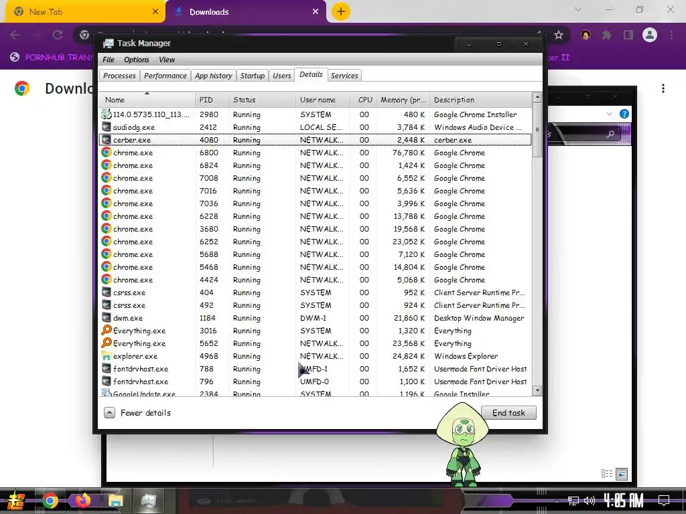Click the fontdrvhost.exe icon with PID 788
This screenshot has height=514, width=686.
click(107, 368)
